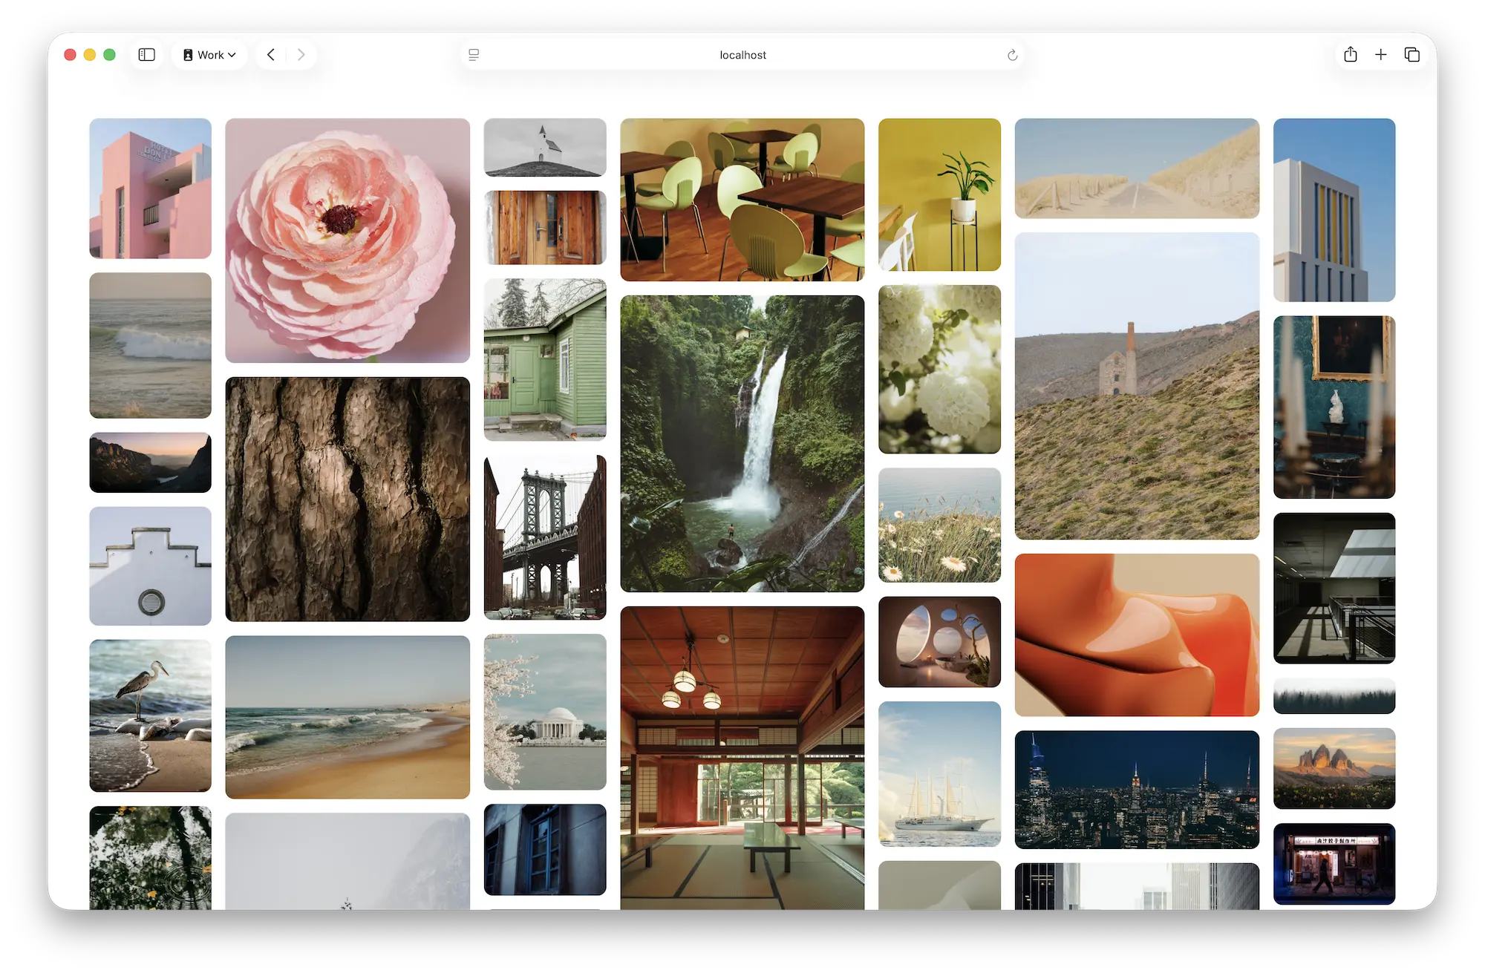The height and width of the screenshot is (973, 1485).
Task: Select the sailing ship photo
Action: point(939,773)
